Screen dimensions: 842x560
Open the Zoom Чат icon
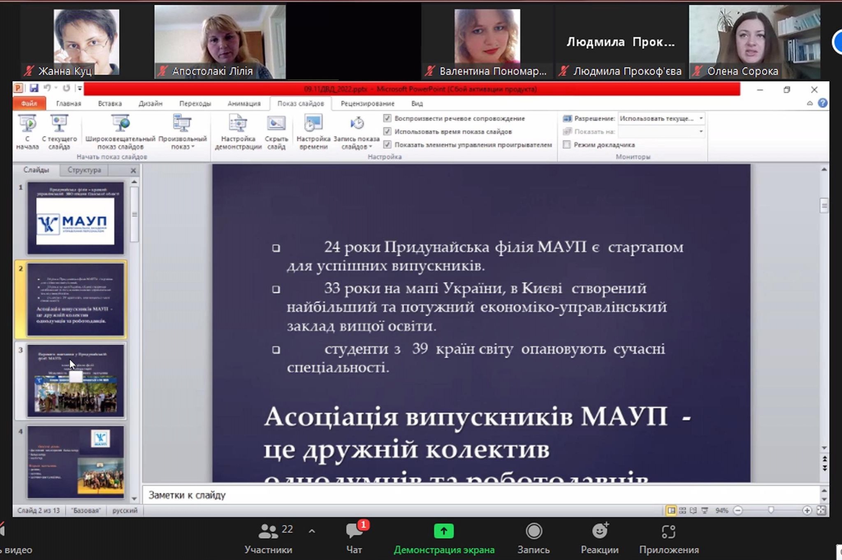point(354,531)
